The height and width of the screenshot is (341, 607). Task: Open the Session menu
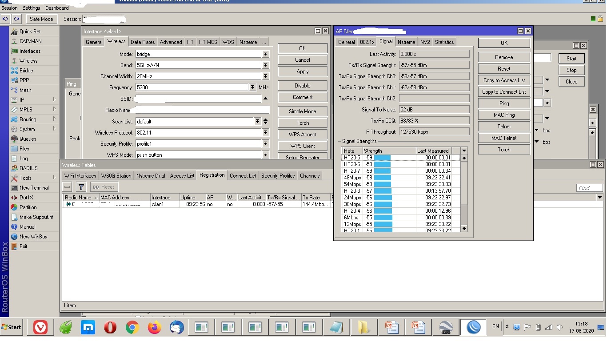10,8
